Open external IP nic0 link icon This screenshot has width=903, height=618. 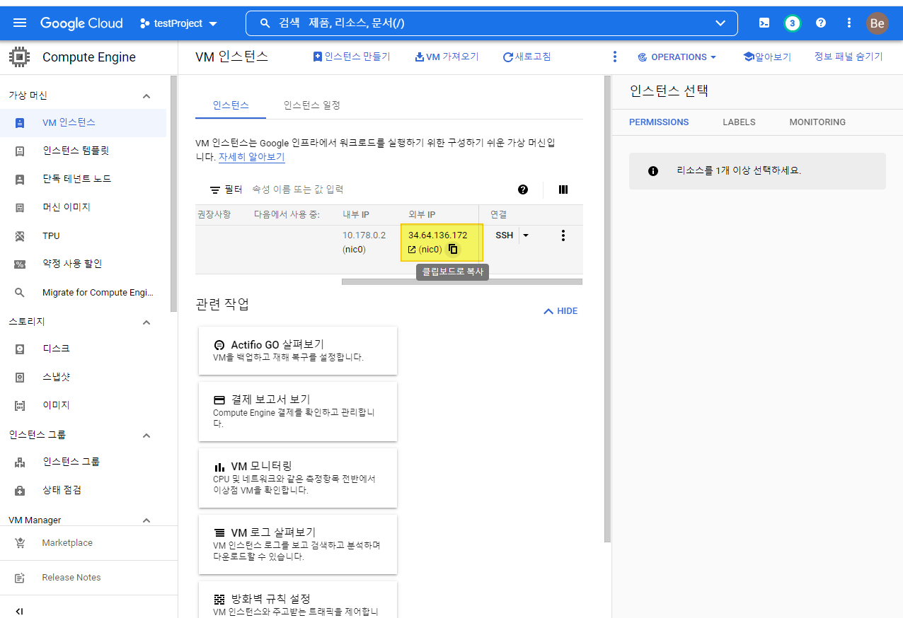[x=412, y=250]
